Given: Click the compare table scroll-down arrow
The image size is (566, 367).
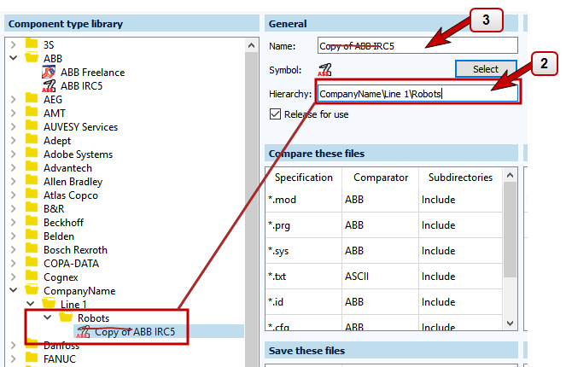Looking at the screenshot, I should pos(510,323).
